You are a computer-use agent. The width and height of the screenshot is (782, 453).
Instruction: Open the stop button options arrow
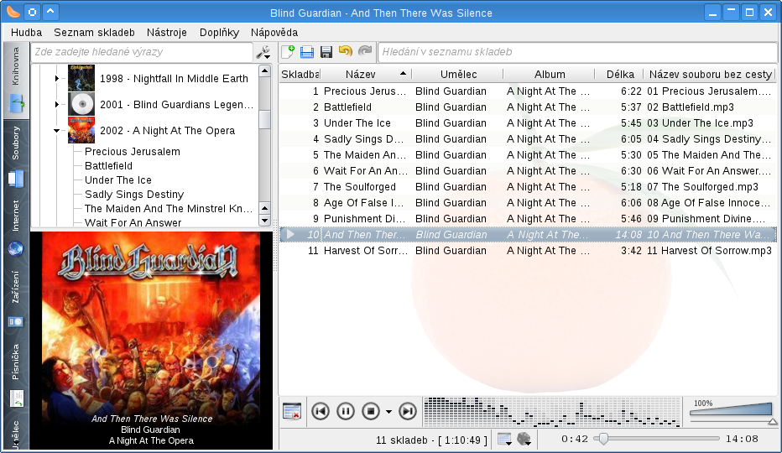(x=389, y=412)
